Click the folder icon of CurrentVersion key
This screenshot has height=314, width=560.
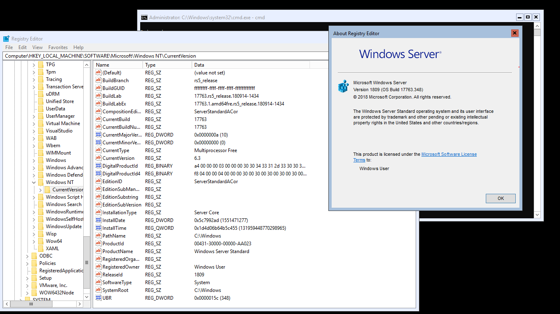[48, 190]
